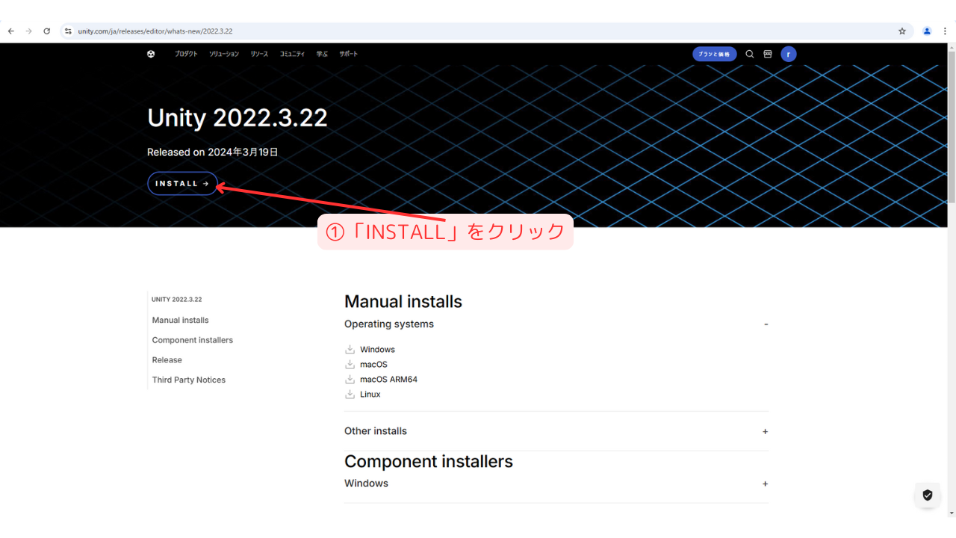
Task: Click the chat icon in the header
Action: 768,54
